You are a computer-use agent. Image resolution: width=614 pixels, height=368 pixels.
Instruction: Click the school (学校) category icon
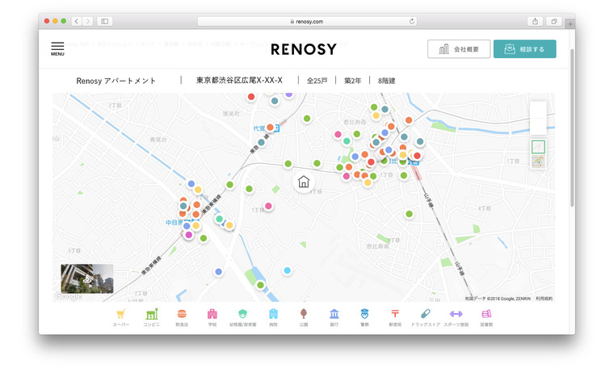click(x=212, y=315)
